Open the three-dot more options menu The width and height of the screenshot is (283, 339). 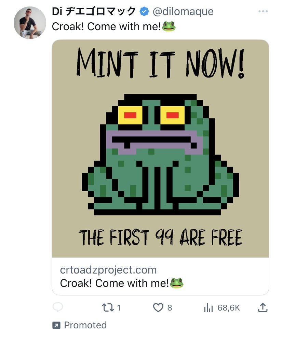[263, 12]
